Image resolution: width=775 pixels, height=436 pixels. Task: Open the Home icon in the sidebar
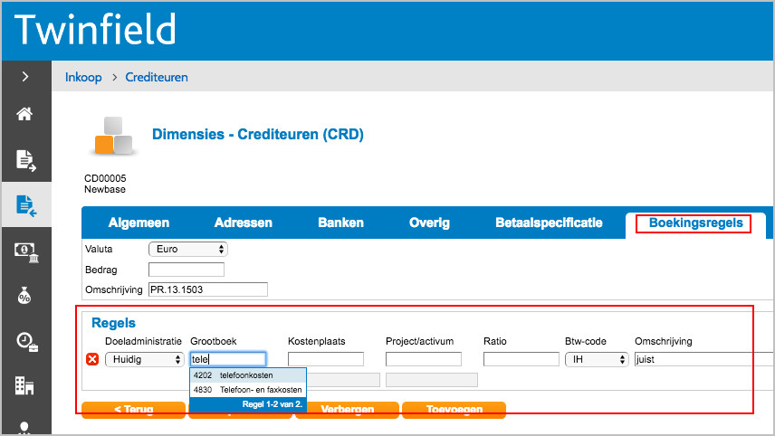coord(24,114)
